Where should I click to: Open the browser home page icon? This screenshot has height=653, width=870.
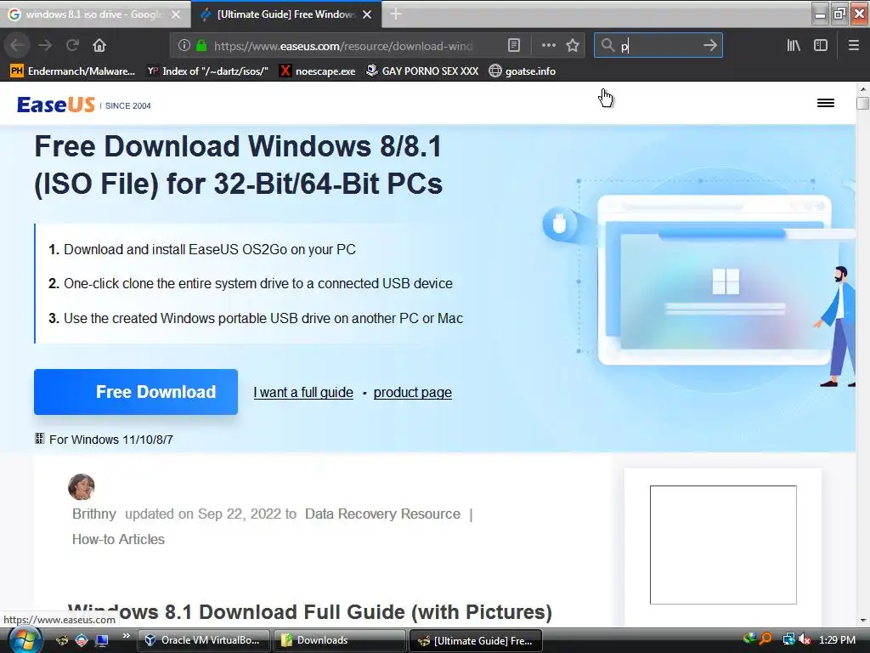pos(99,45)
